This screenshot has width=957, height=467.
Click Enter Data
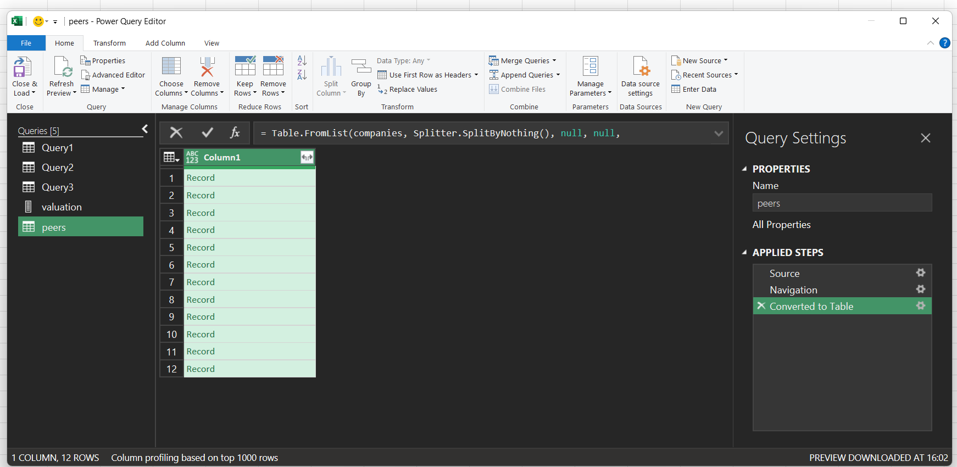coord(694,89)
